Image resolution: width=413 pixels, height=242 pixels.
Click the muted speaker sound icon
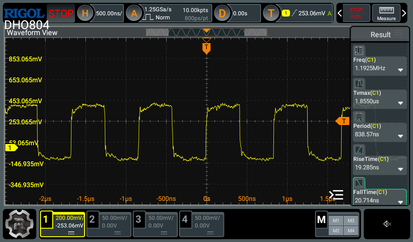tap(387, 224)
